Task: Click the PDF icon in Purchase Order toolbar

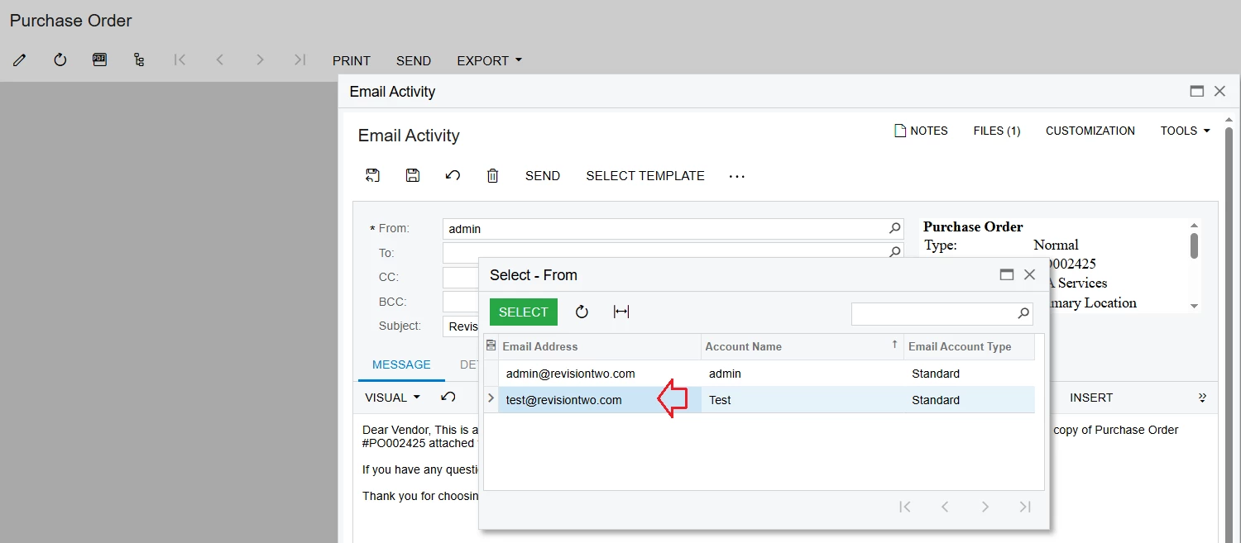Action: [x=99, y=60]
